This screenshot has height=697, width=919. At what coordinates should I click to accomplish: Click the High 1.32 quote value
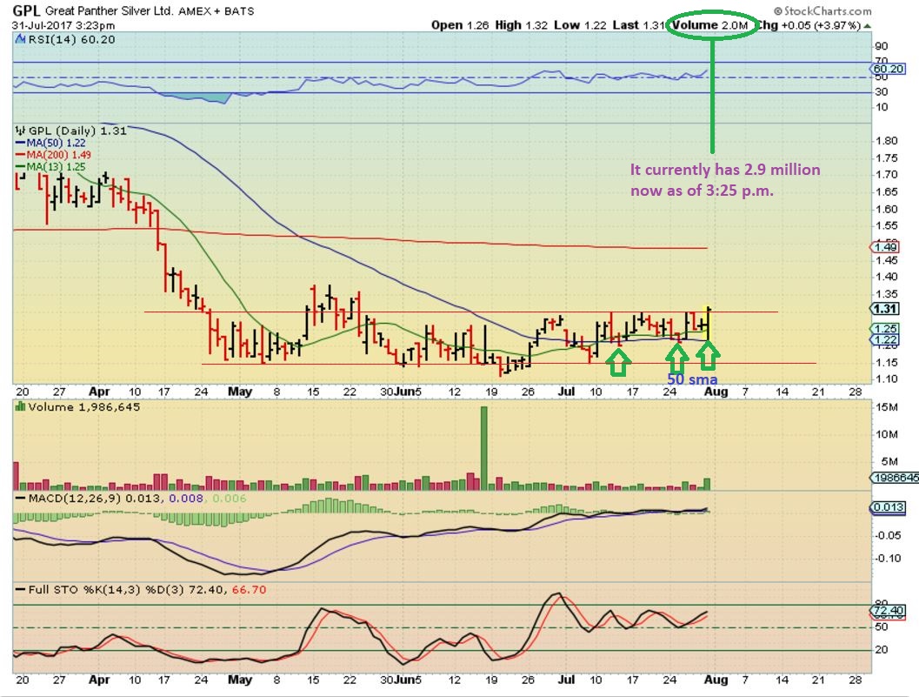pyautogui.click(x=521, y=25)
